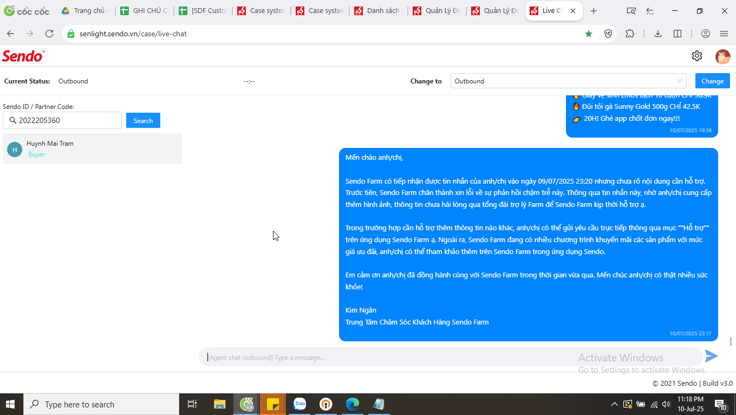Reload the live-chat page
Screen dimensions: 736x415
(49, 34)
